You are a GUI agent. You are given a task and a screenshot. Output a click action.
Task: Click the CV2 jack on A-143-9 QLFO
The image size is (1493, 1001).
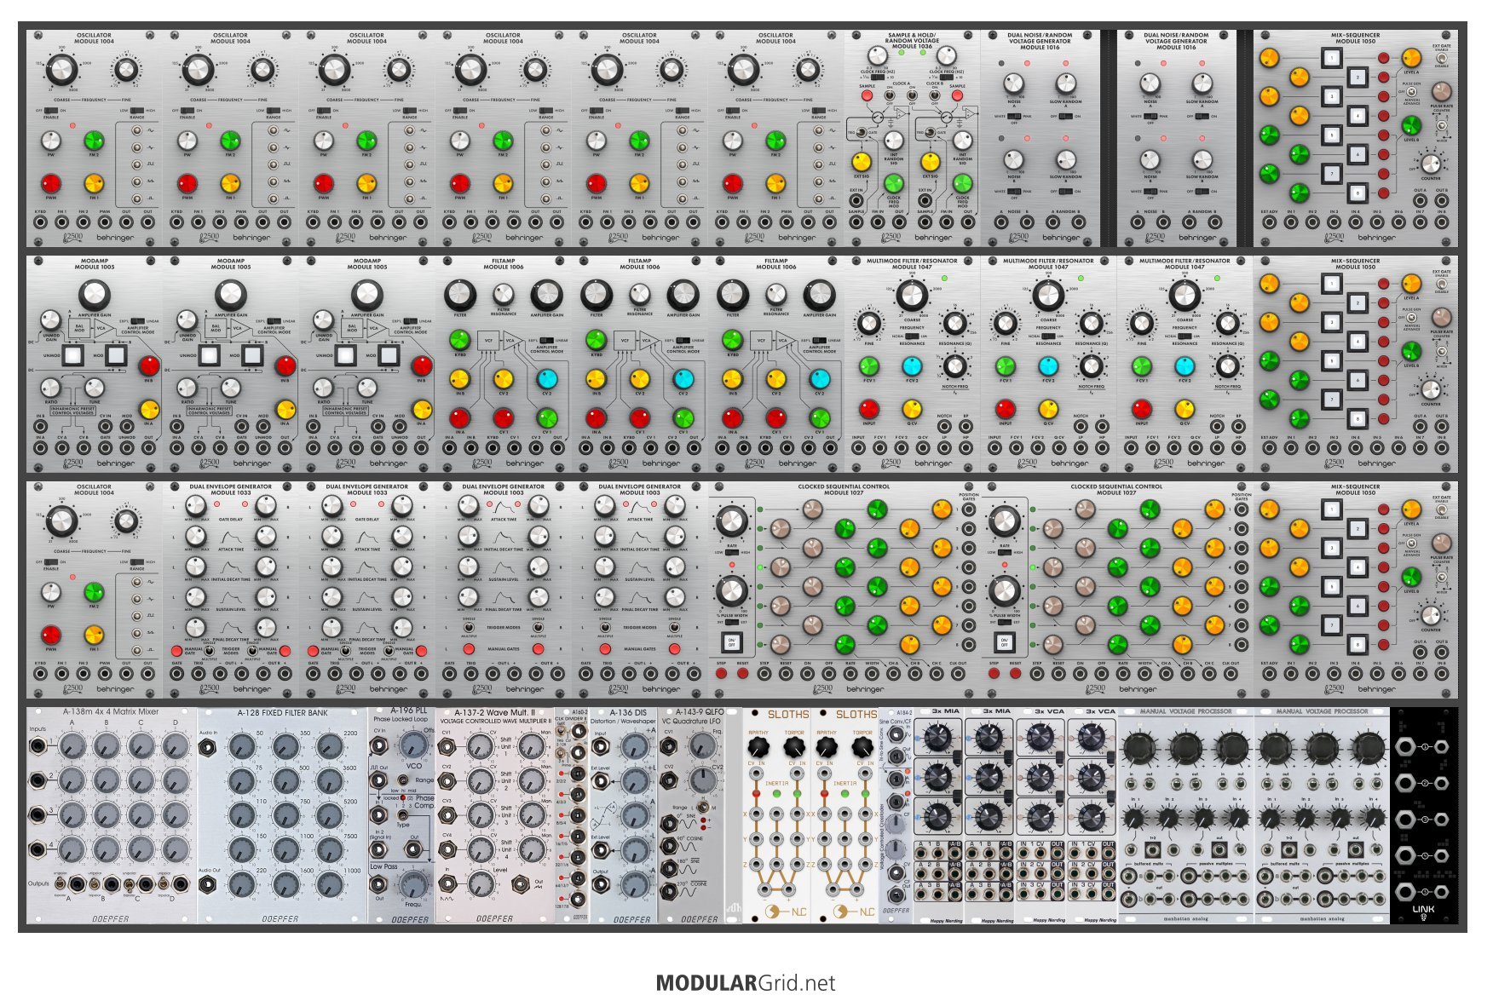669,781
